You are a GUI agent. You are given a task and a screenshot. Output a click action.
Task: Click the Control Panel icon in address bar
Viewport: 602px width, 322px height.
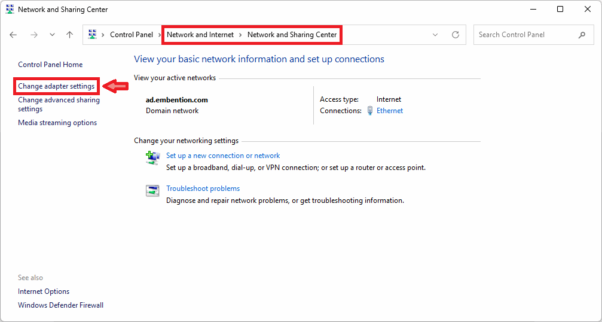coord(93,35)
